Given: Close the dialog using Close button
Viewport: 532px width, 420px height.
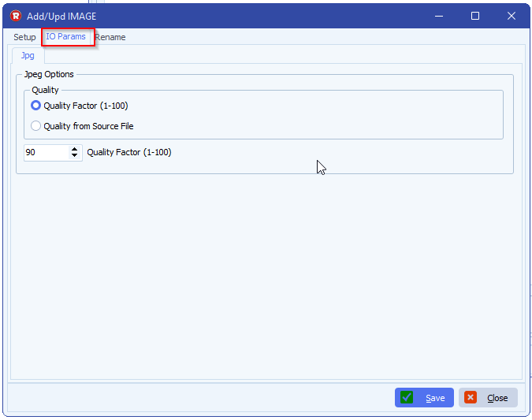Looking at the screenshot, I should [488, 398].
